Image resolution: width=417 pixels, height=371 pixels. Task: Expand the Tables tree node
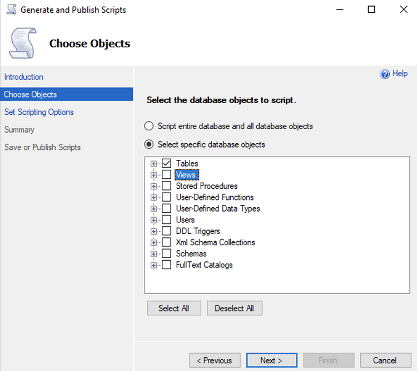[x=153, y=164]
